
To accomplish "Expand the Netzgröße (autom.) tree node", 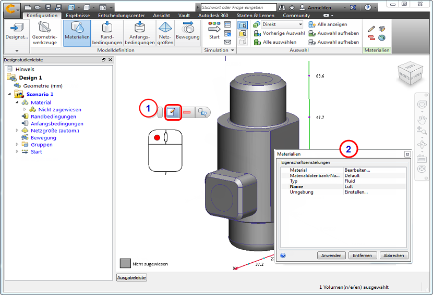I will (17, 131).
